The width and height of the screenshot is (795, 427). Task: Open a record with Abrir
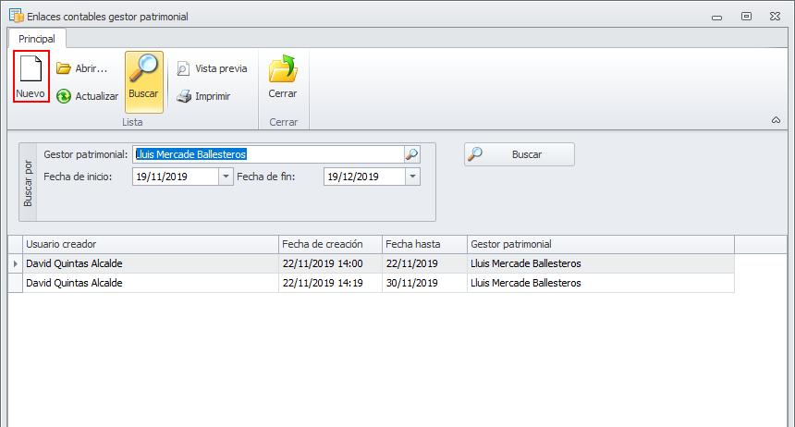(x=82, y=68)
